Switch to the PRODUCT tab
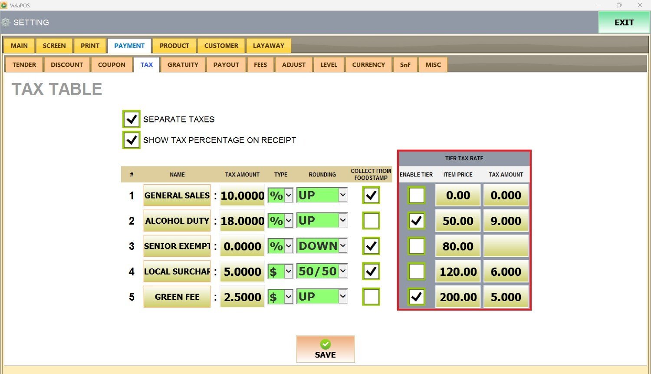651x374 pixels. (174, 46)
